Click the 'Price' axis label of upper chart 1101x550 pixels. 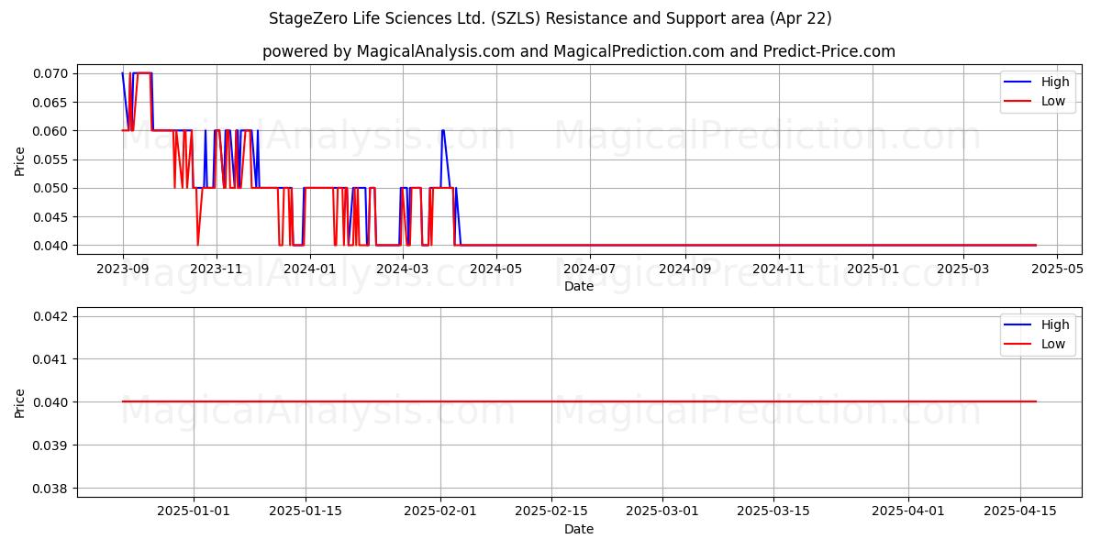pyautogui.click(x=21, y=159)
